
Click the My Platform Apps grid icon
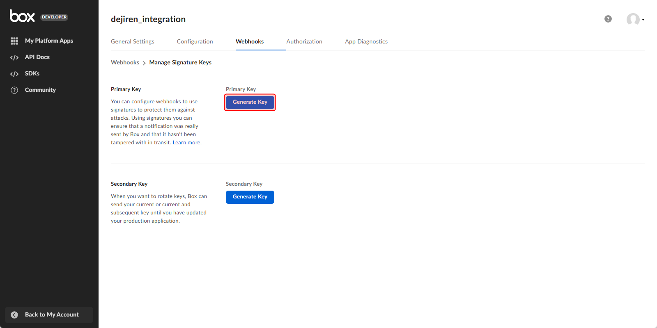[x=14, y=41]
